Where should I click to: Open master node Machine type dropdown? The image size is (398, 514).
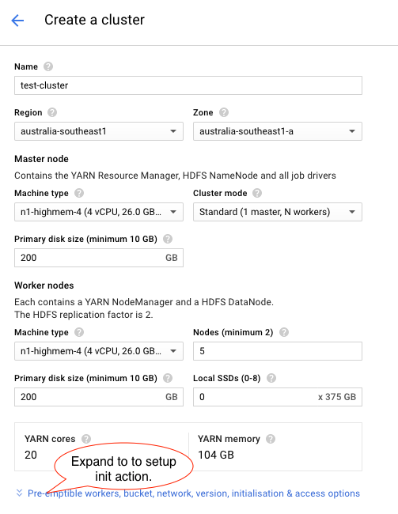99,212
